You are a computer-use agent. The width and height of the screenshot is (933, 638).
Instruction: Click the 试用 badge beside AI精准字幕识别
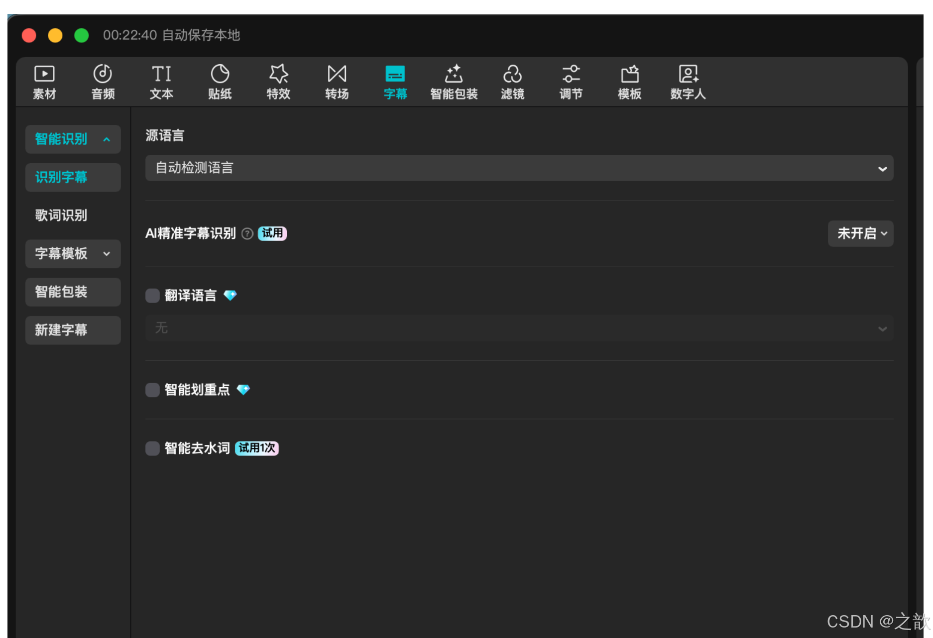272,233
